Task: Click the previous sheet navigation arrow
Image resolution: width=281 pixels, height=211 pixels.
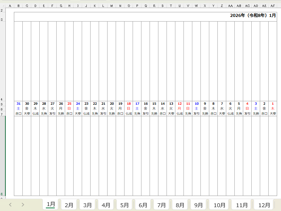Action: point(10,205)
